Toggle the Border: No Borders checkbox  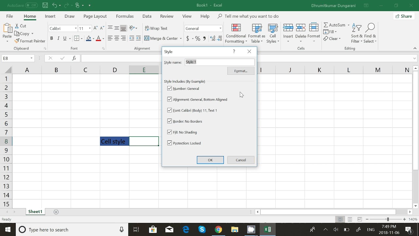pos(170,121)
